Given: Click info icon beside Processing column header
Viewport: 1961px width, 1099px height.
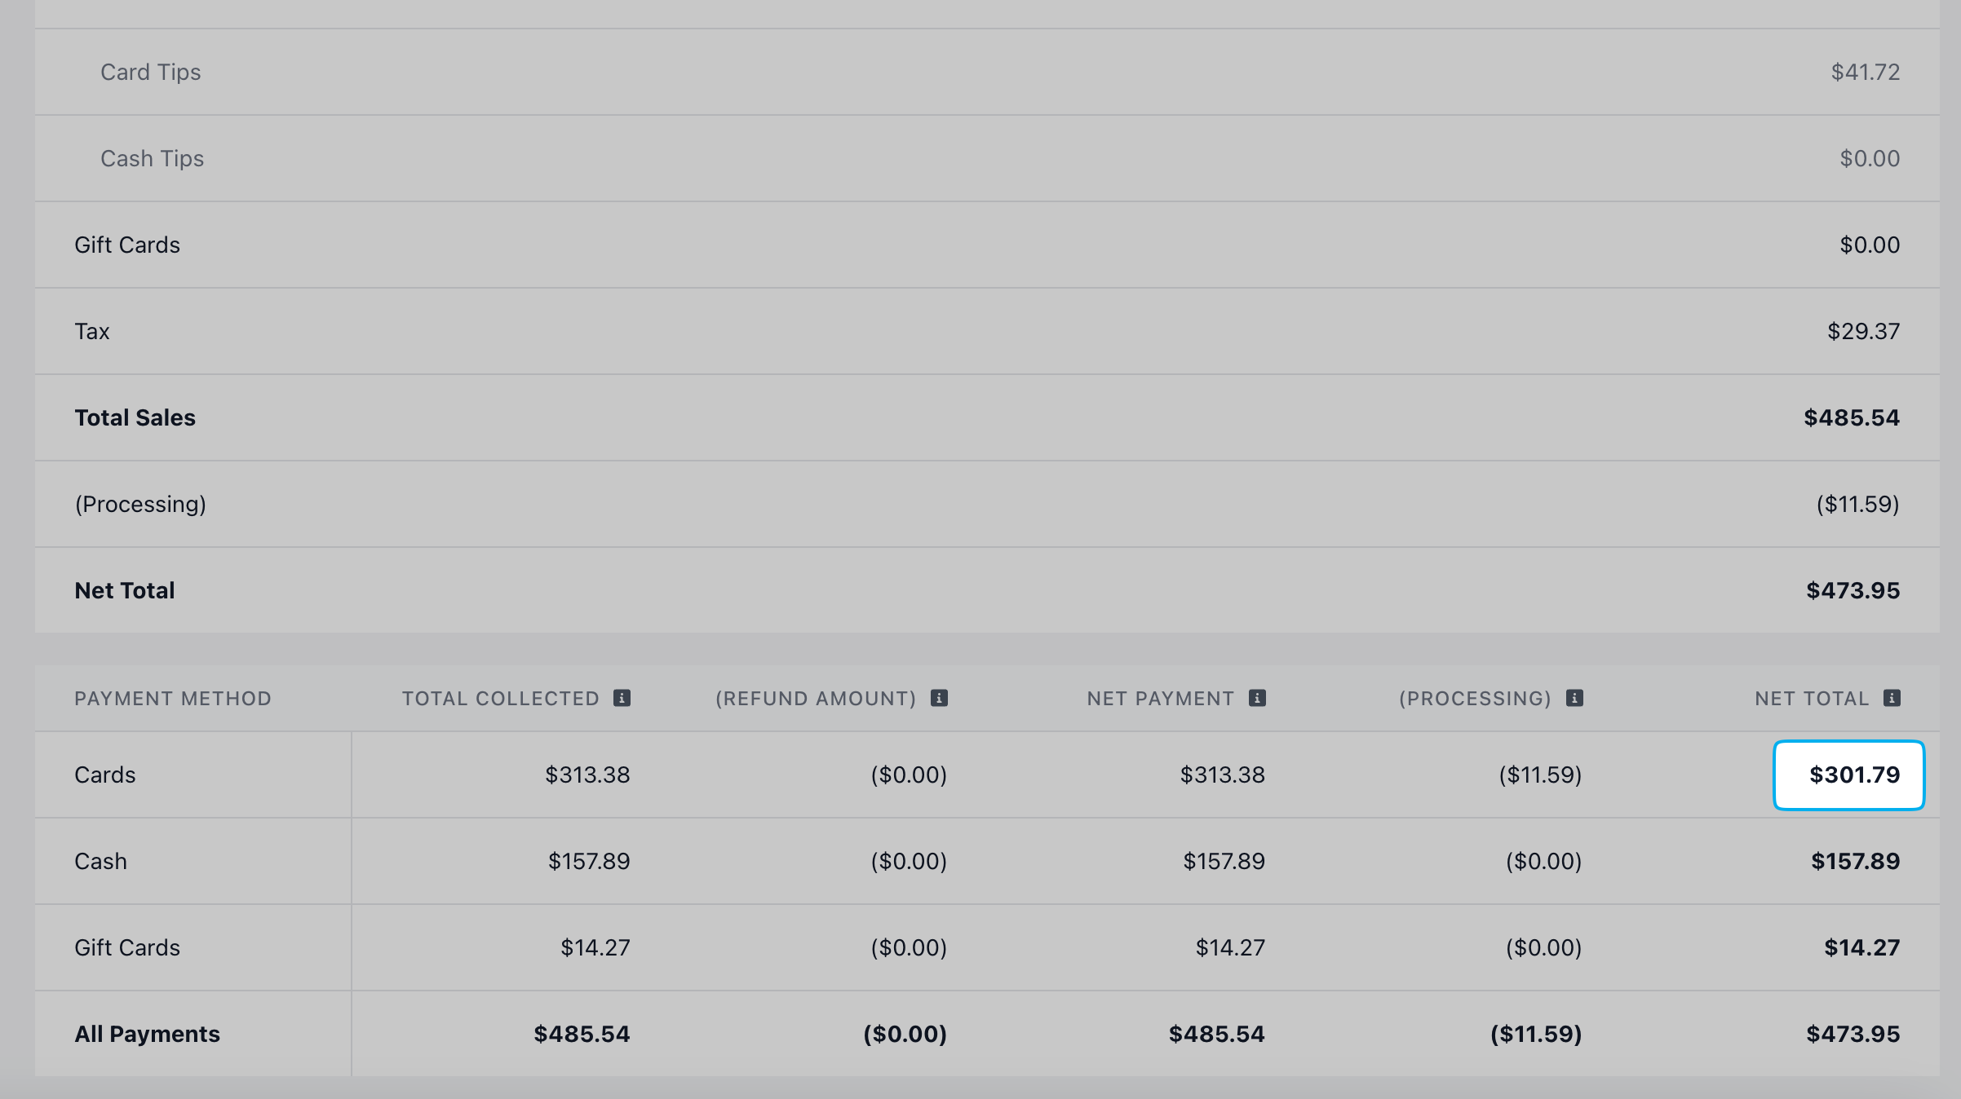Looking at the screenshot, I should point(1574,698).
